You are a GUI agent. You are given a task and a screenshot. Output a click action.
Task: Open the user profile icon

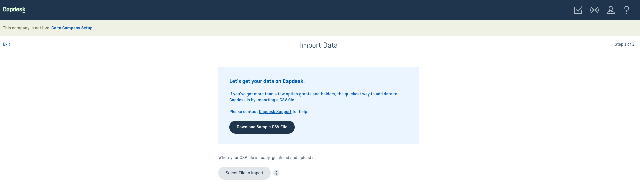coord(611,10)
